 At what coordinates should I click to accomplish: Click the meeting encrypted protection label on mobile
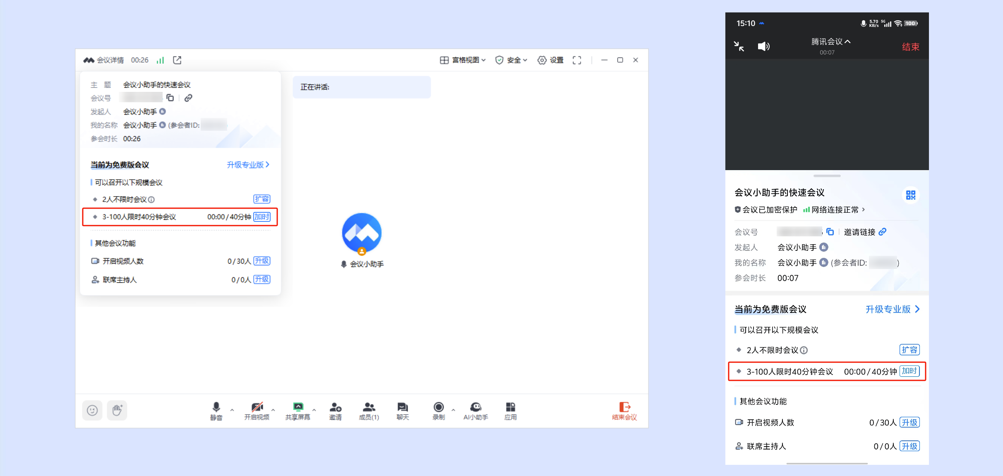(766, 210)
